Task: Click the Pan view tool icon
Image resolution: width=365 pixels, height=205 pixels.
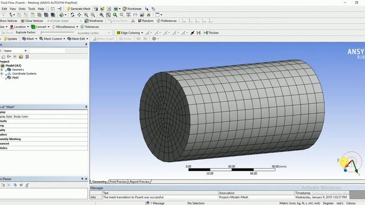Action: pyautogui.click(x=79, y=15)
